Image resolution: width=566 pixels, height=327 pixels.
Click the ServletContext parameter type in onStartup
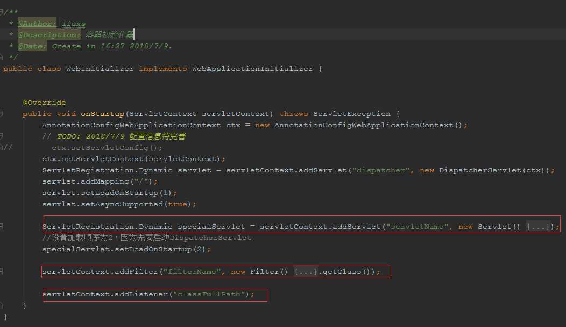click(163, 114)
